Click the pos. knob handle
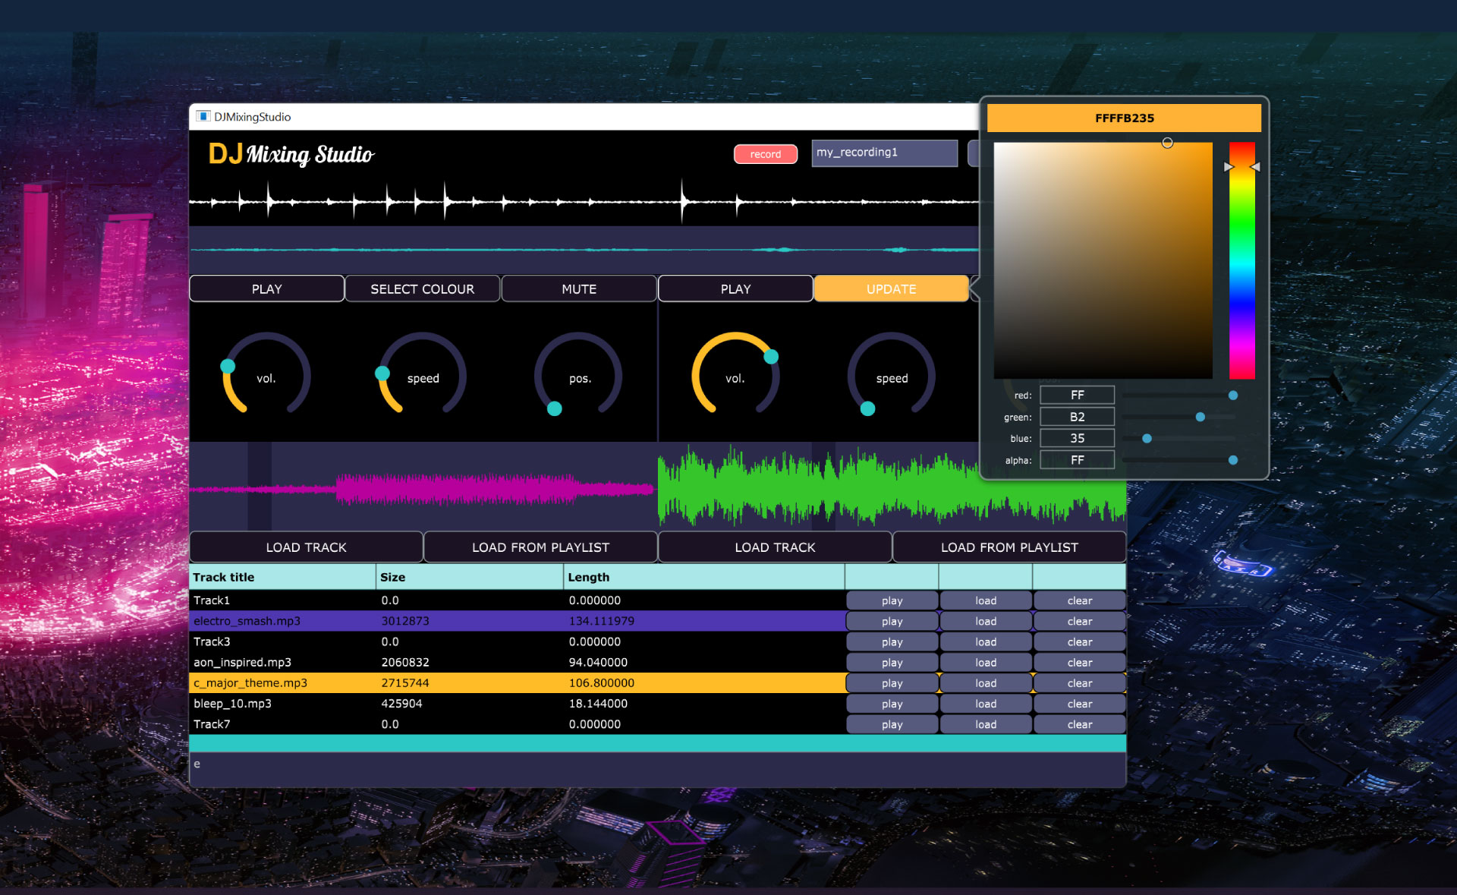The image size is (1457, 895). [555, 408]
